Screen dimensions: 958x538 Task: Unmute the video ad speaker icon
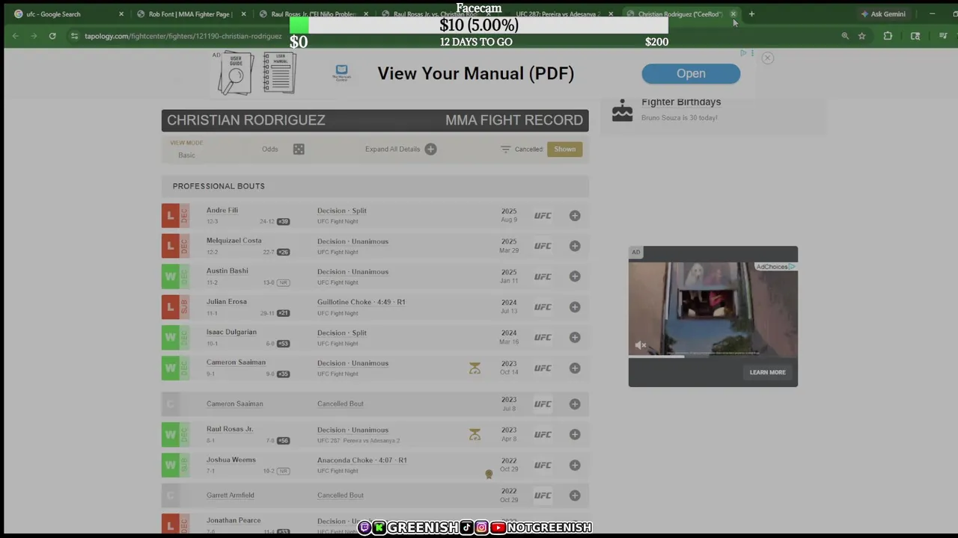point(640,345)
